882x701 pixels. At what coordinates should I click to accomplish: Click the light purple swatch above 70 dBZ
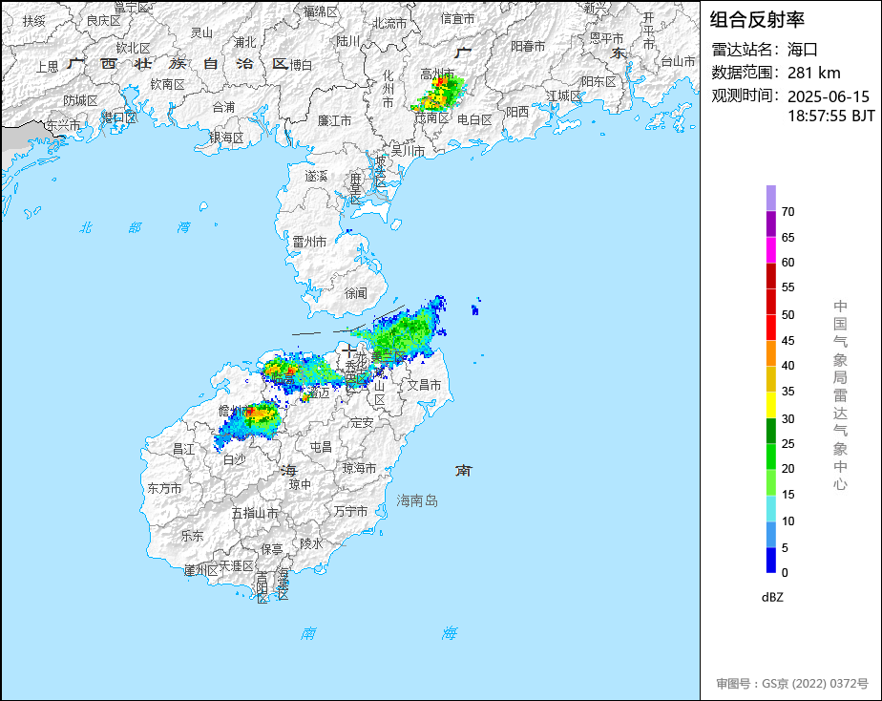coord(770,198)
